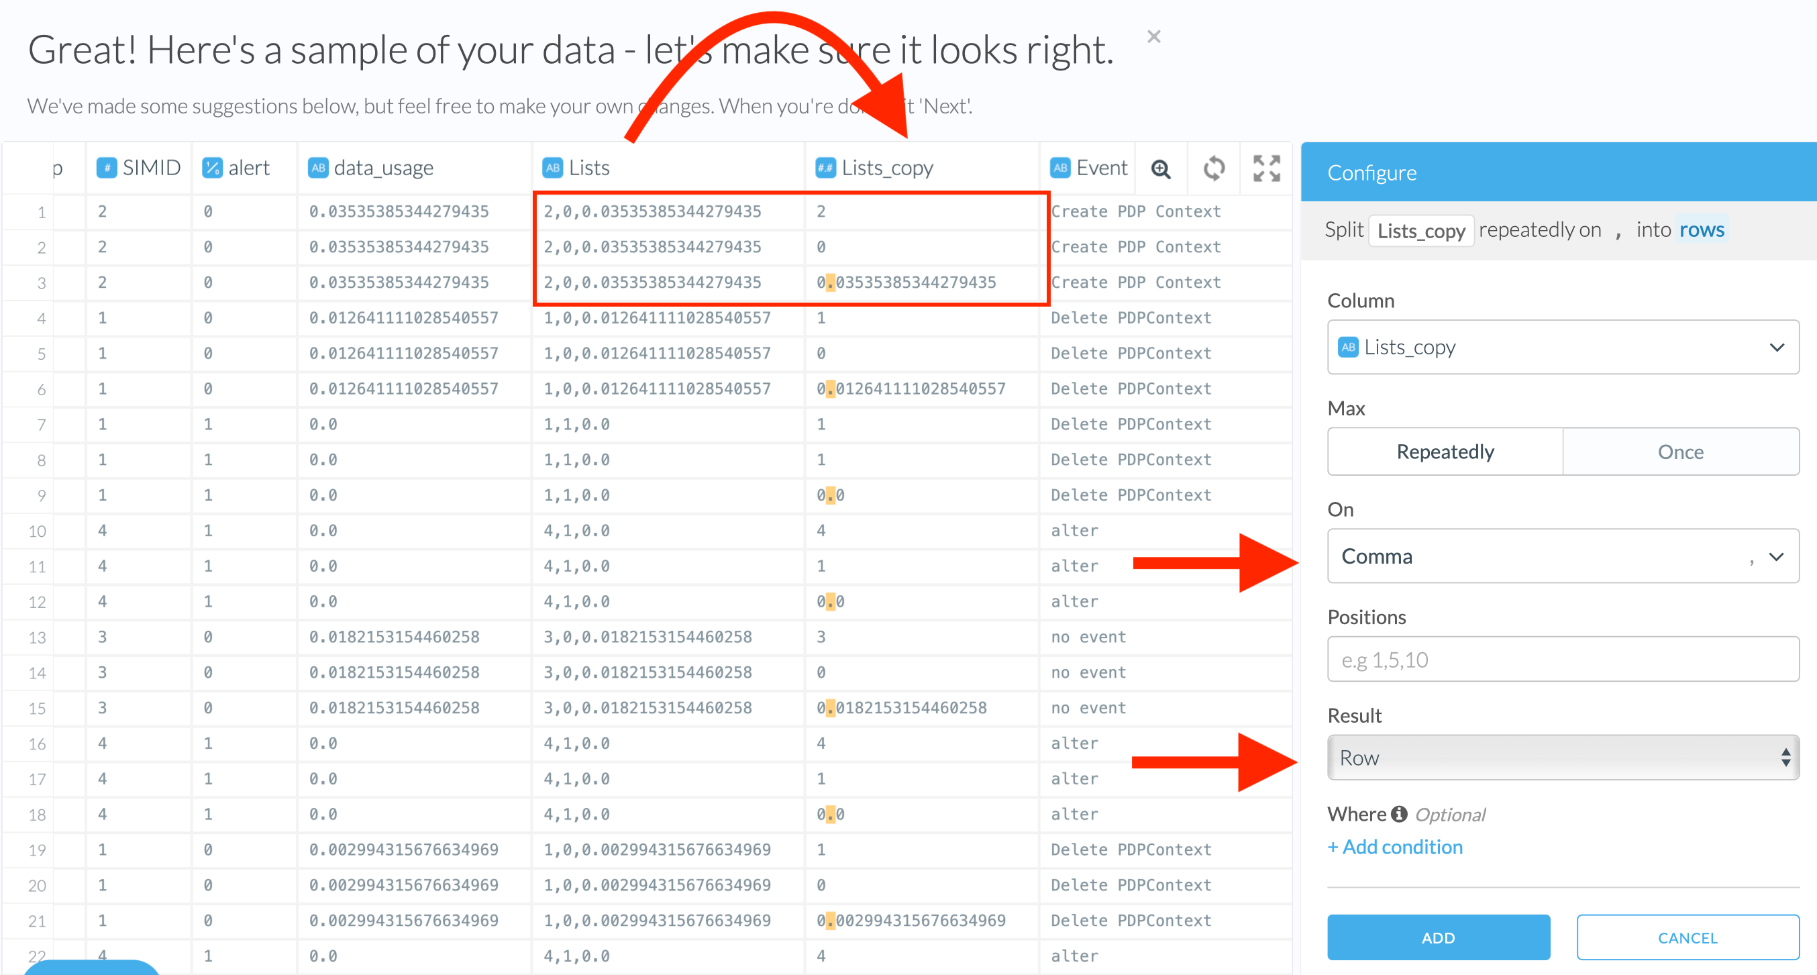Click the CANCEL button

[x=1688, y=937]
